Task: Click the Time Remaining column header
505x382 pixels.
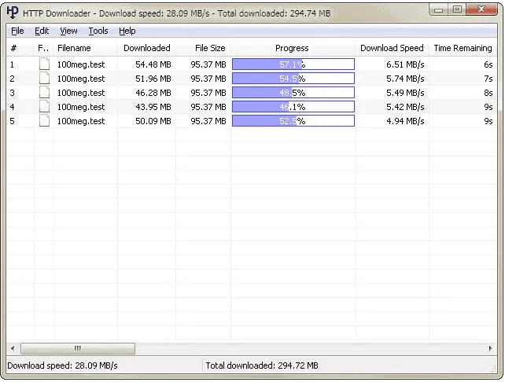Action: [463, 48]
